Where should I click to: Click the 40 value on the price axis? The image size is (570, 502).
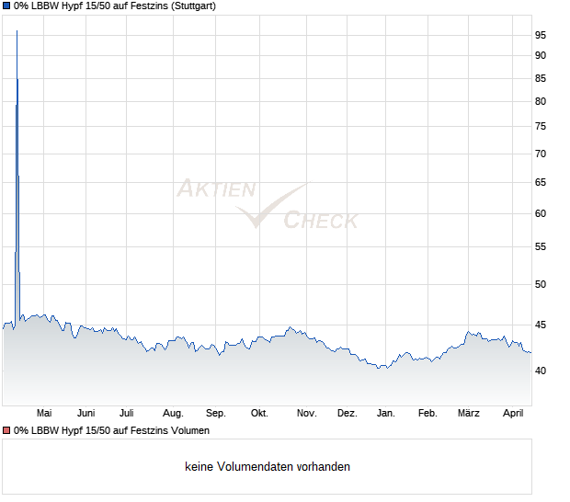[541, 371]
